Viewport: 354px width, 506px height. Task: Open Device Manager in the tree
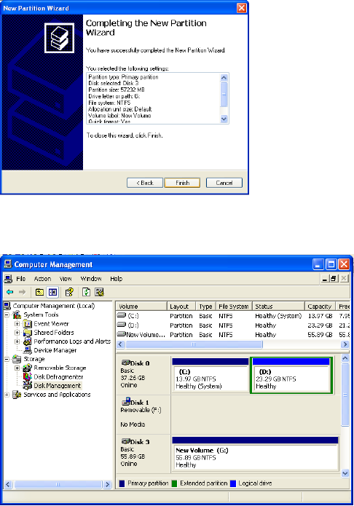pos(55,350)
